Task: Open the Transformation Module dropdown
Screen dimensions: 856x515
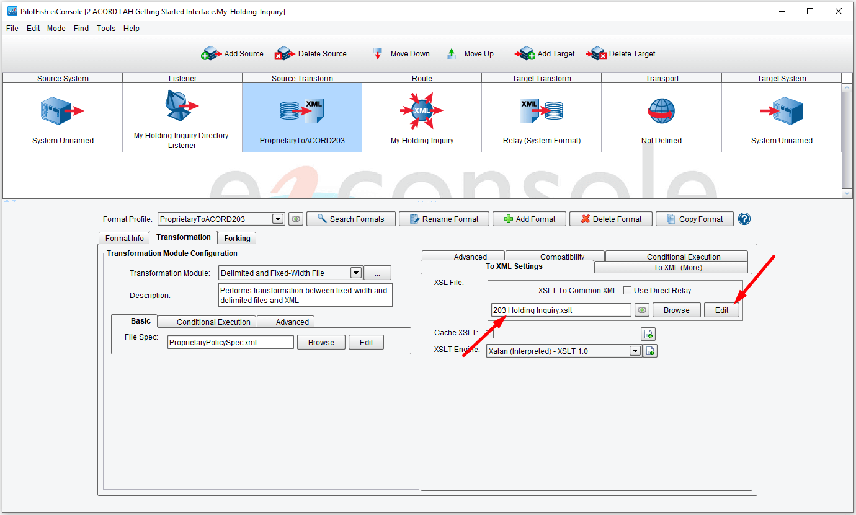Action: (x=356, y=273)
